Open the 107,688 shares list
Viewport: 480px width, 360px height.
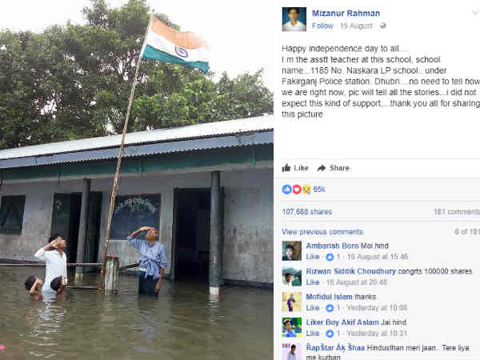(307, 212)
